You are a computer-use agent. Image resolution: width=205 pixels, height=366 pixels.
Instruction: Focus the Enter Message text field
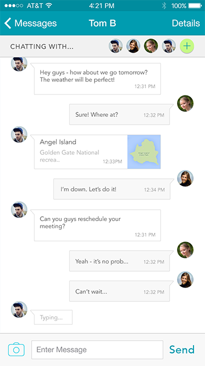pos(97,350)
